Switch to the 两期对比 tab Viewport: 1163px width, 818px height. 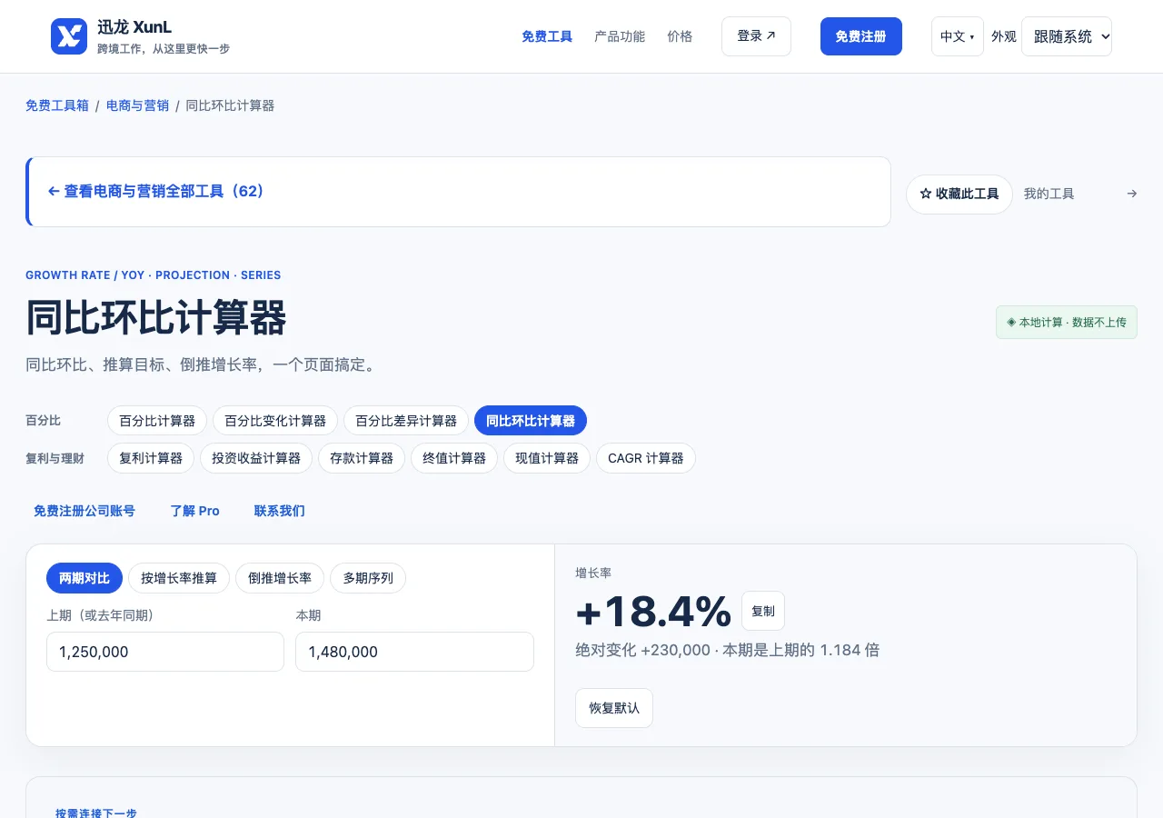84,578
